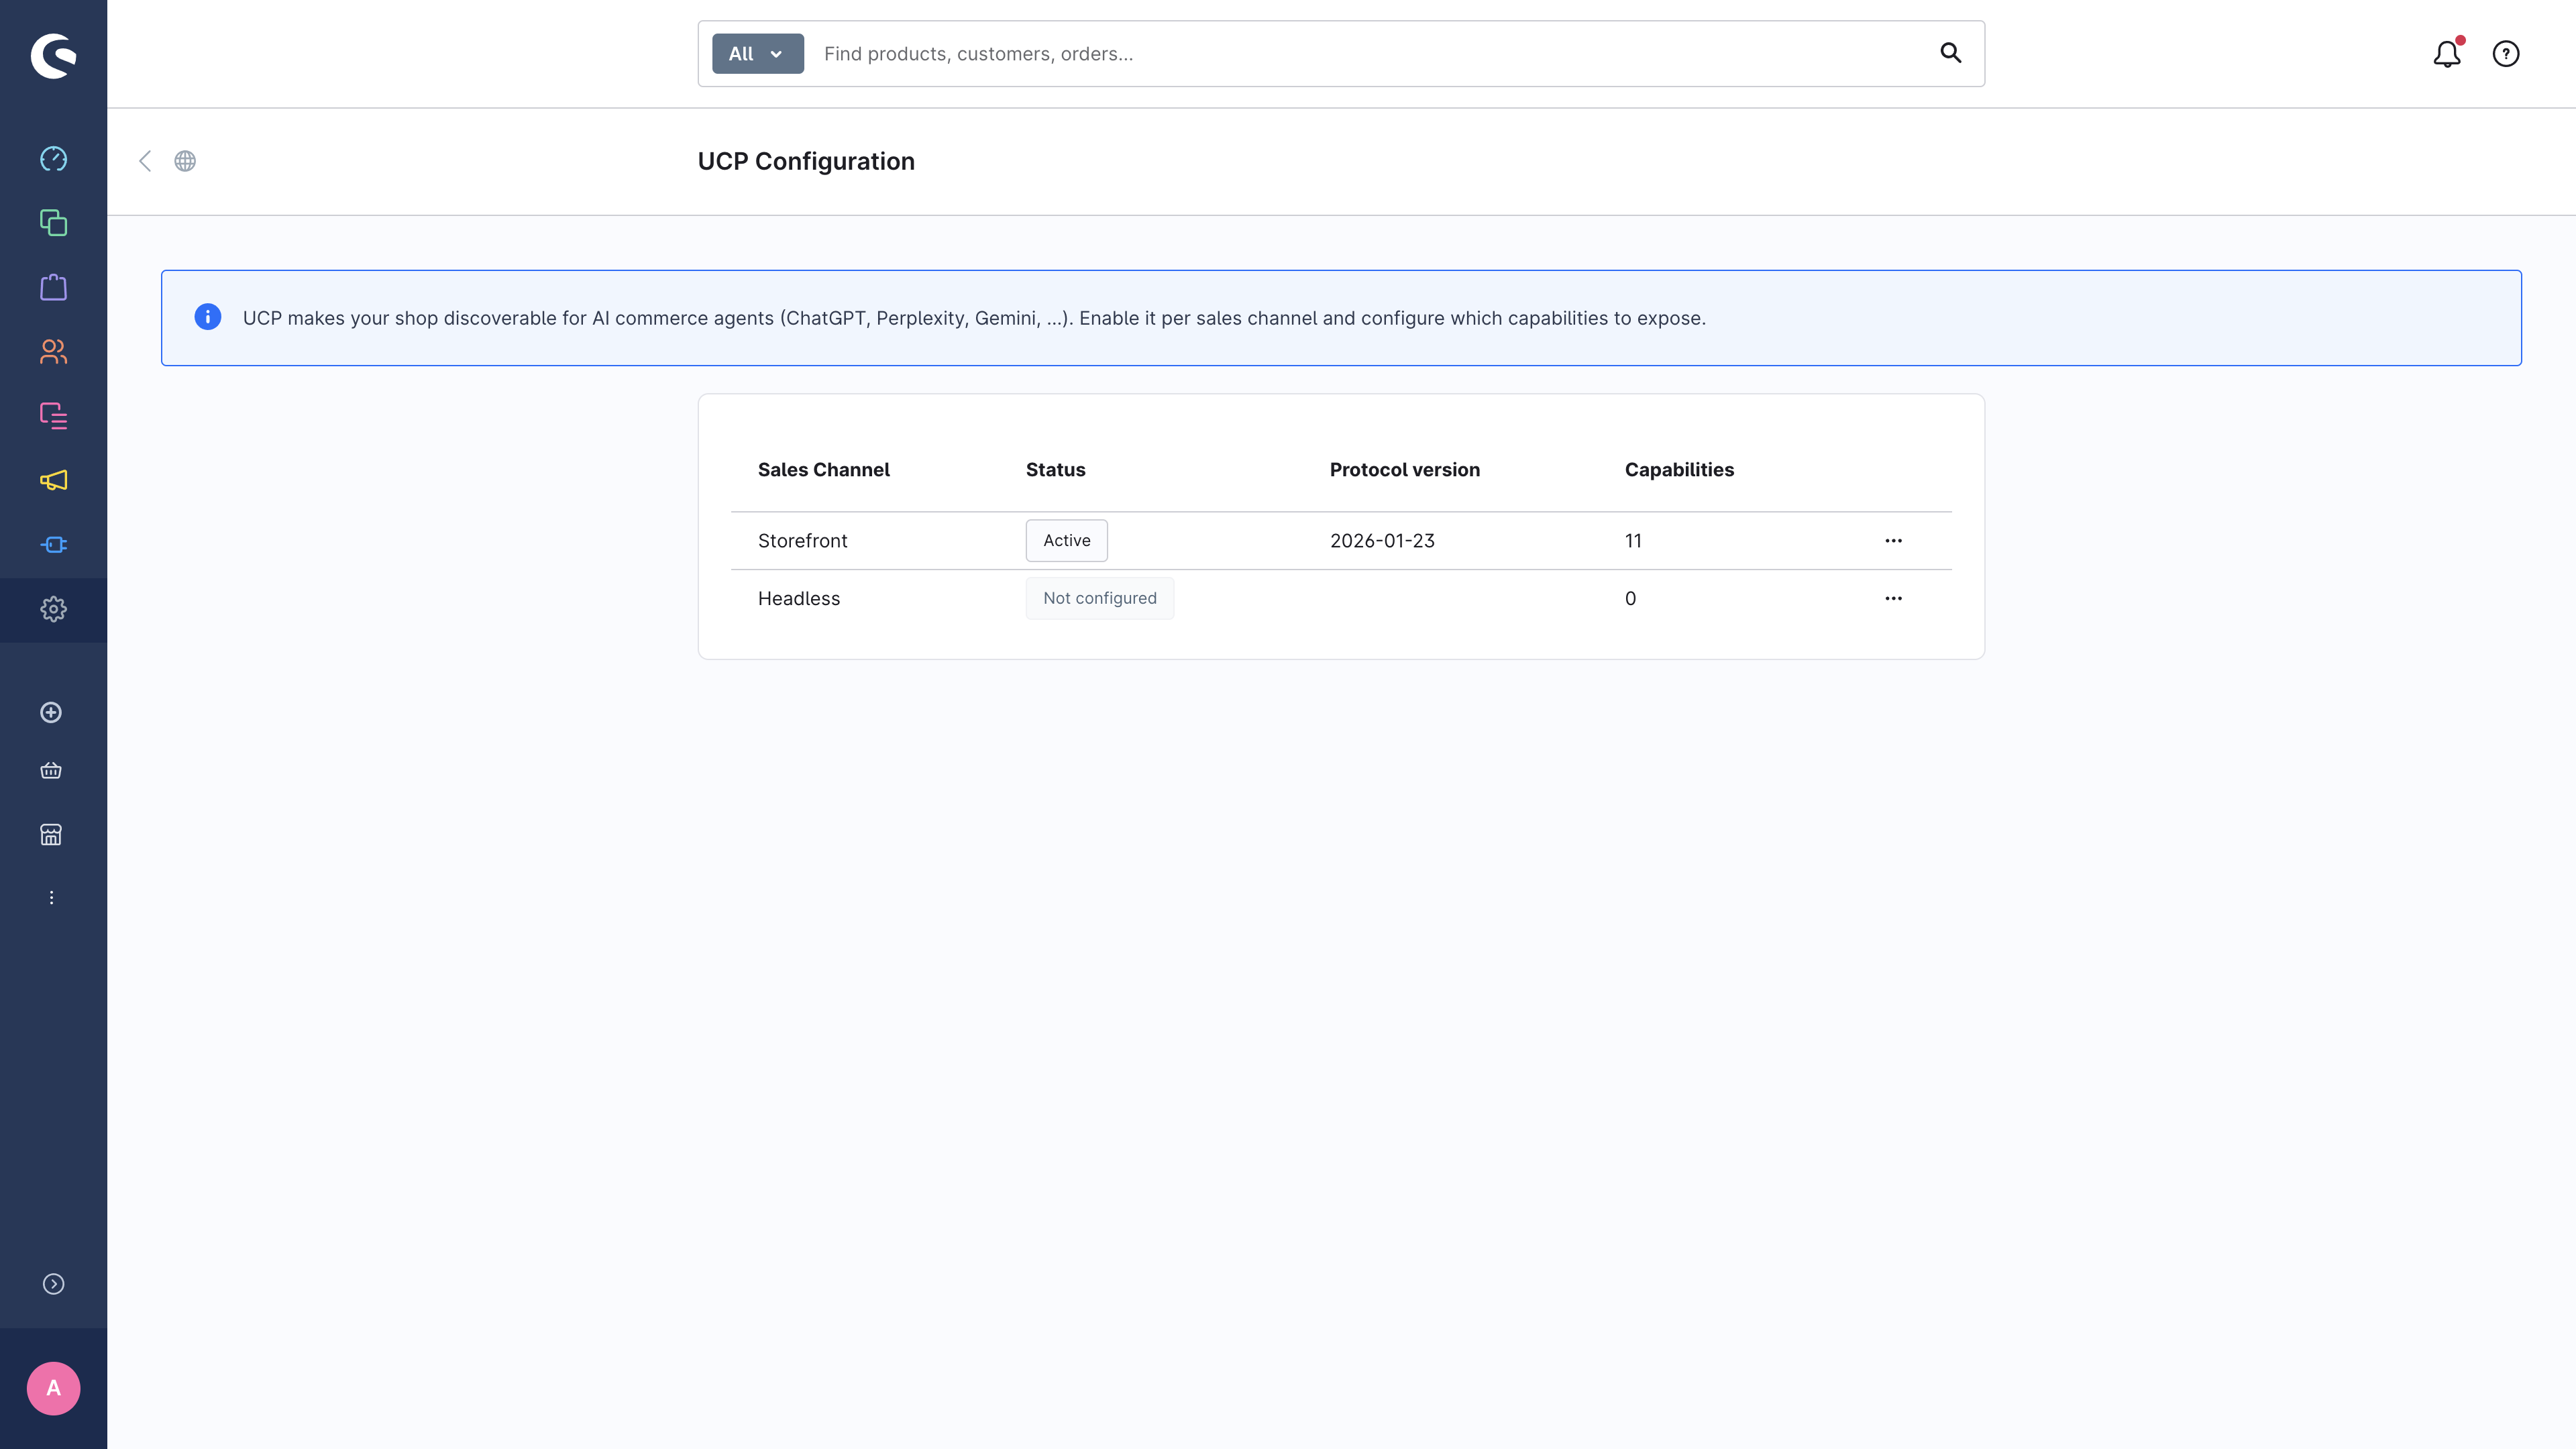This screenshot has width=2576, height=1449.
Task: Open the Marketing megaphone icon
Action: (x=53, y=480)
